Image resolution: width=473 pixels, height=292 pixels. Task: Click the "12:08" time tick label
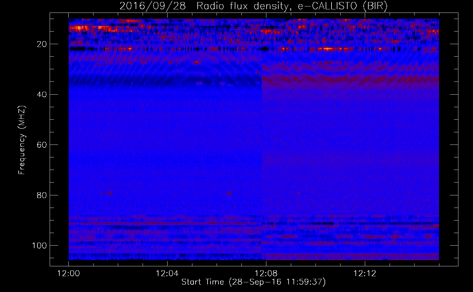coord(266,274)
